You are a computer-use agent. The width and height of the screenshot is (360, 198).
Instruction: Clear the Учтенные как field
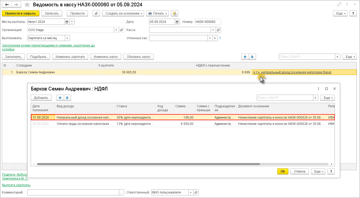[x=215, y=38]
